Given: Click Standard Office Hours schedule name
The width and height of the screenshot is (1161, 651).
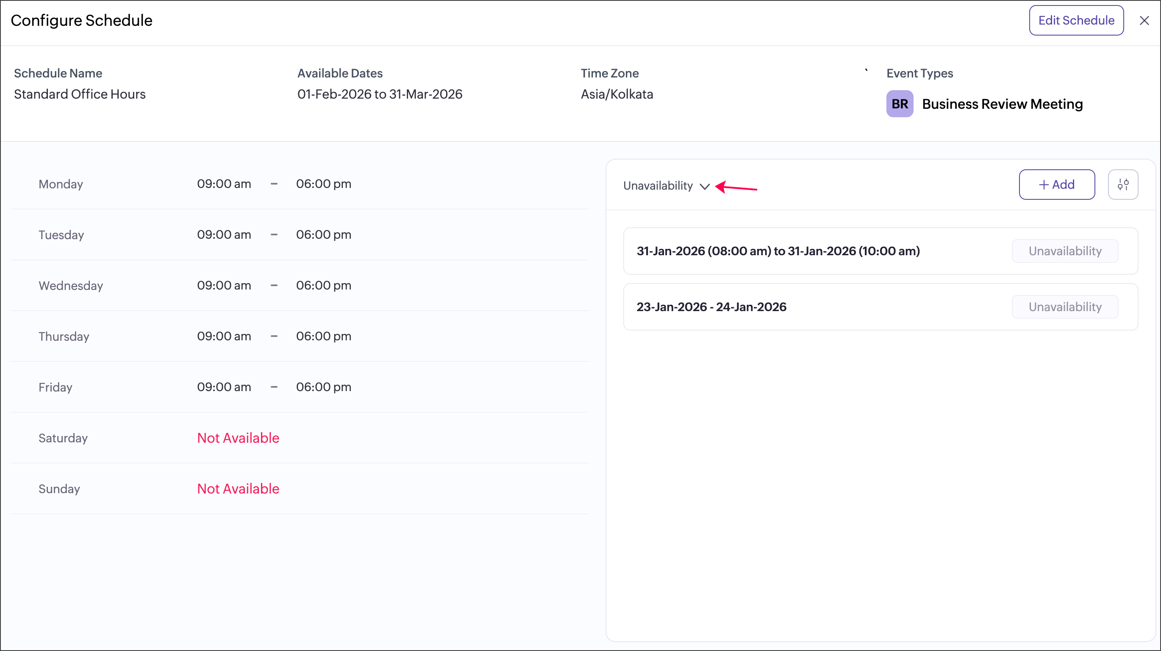Looking at the screenshot, I should (x=80, y=94).
